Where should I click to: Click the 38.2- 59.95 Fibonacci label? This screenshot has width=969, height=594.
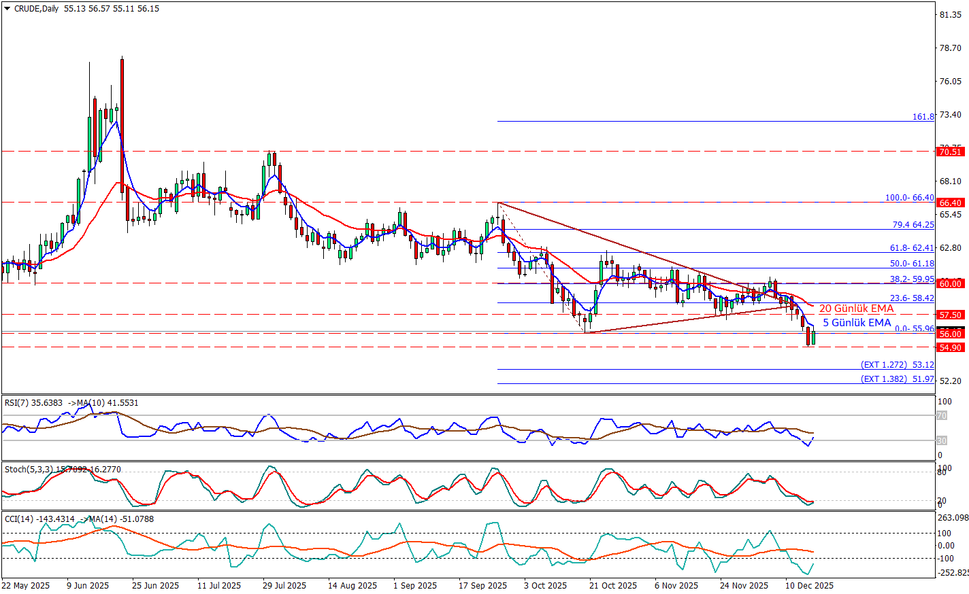[912, 279]
